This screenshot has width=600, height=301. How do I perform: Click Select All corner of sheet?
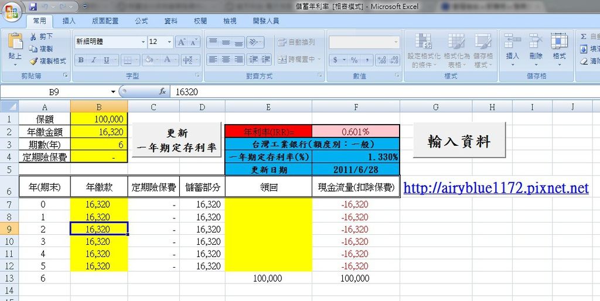(9, 107)
